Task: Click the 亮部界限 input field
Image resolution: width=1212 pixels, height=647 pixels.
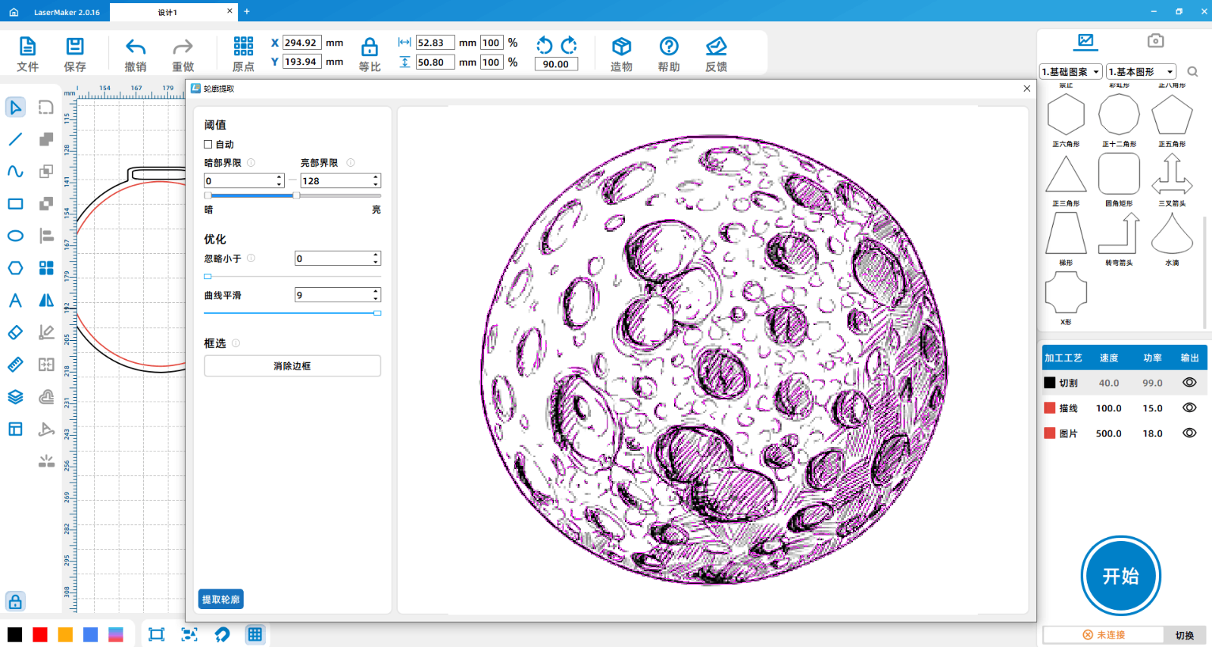Action: 335,181
